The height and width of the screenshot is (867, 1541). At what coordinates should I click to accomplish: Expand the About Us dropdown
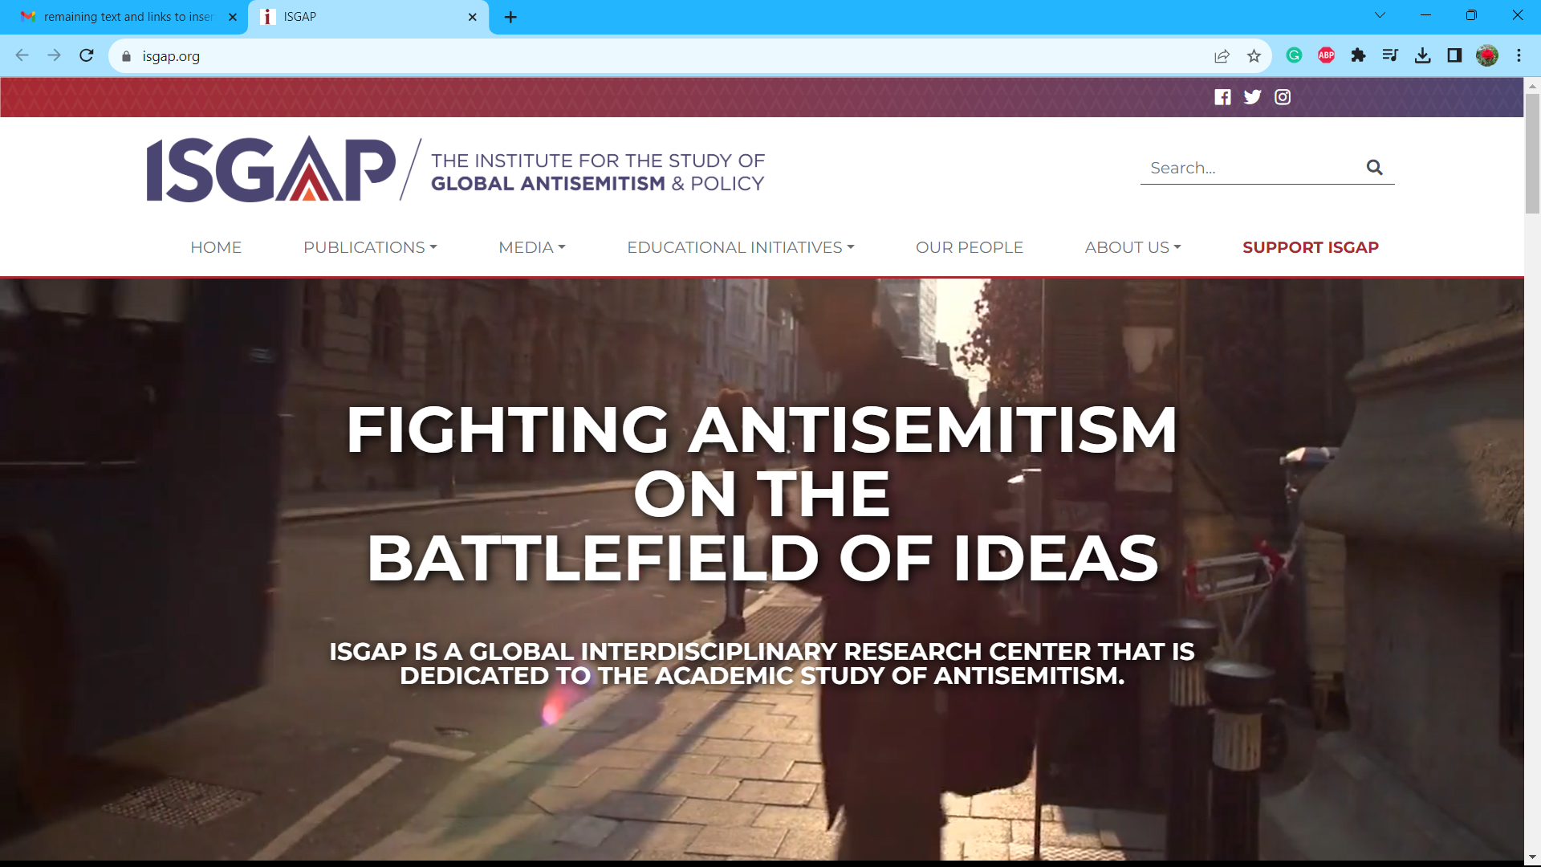pyautogui.click(x=1132, y=247)
